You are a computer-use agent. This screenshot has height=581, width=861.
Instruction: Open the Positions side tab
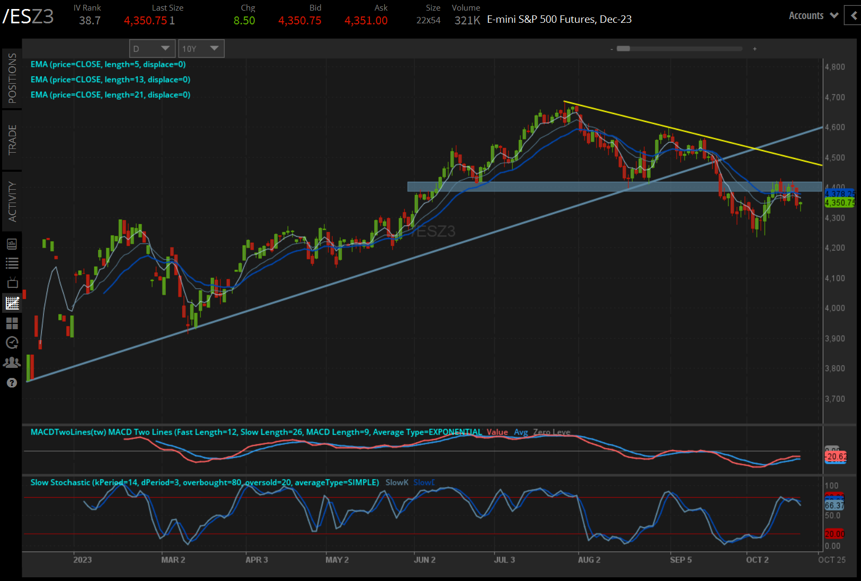pos(12,78)
